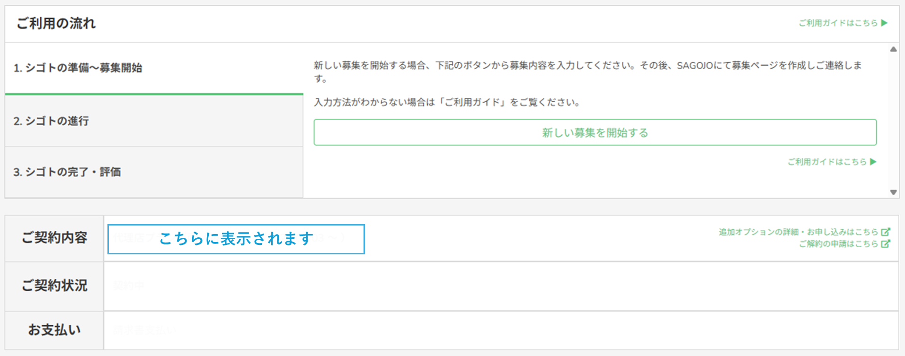Click the scrollbar down arrow
Image resolution: width=905 pixels, height=356 pixels.
click(x=893, y=192)
